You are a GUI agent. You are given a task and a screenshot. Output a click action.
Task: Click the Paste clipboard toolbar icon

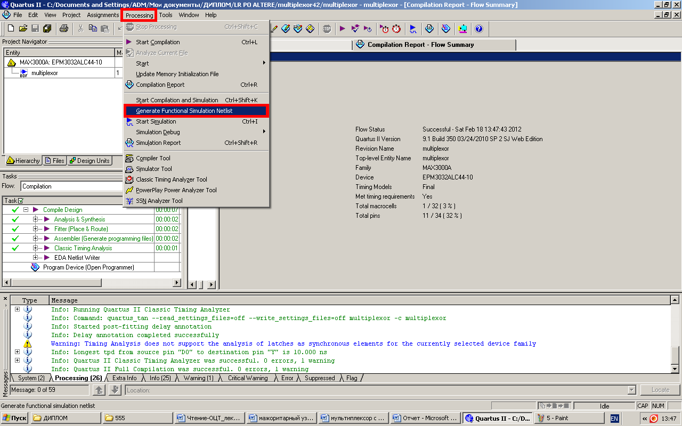(x=105, y=28)
